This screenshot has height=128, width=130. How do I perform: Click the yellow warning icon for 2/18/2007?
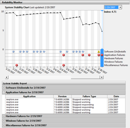click(x=99, y=52)
